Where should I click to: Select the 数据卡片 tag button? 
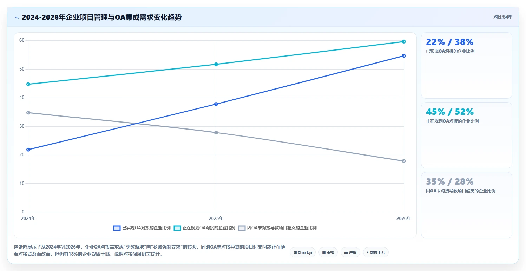coord(376,252)
